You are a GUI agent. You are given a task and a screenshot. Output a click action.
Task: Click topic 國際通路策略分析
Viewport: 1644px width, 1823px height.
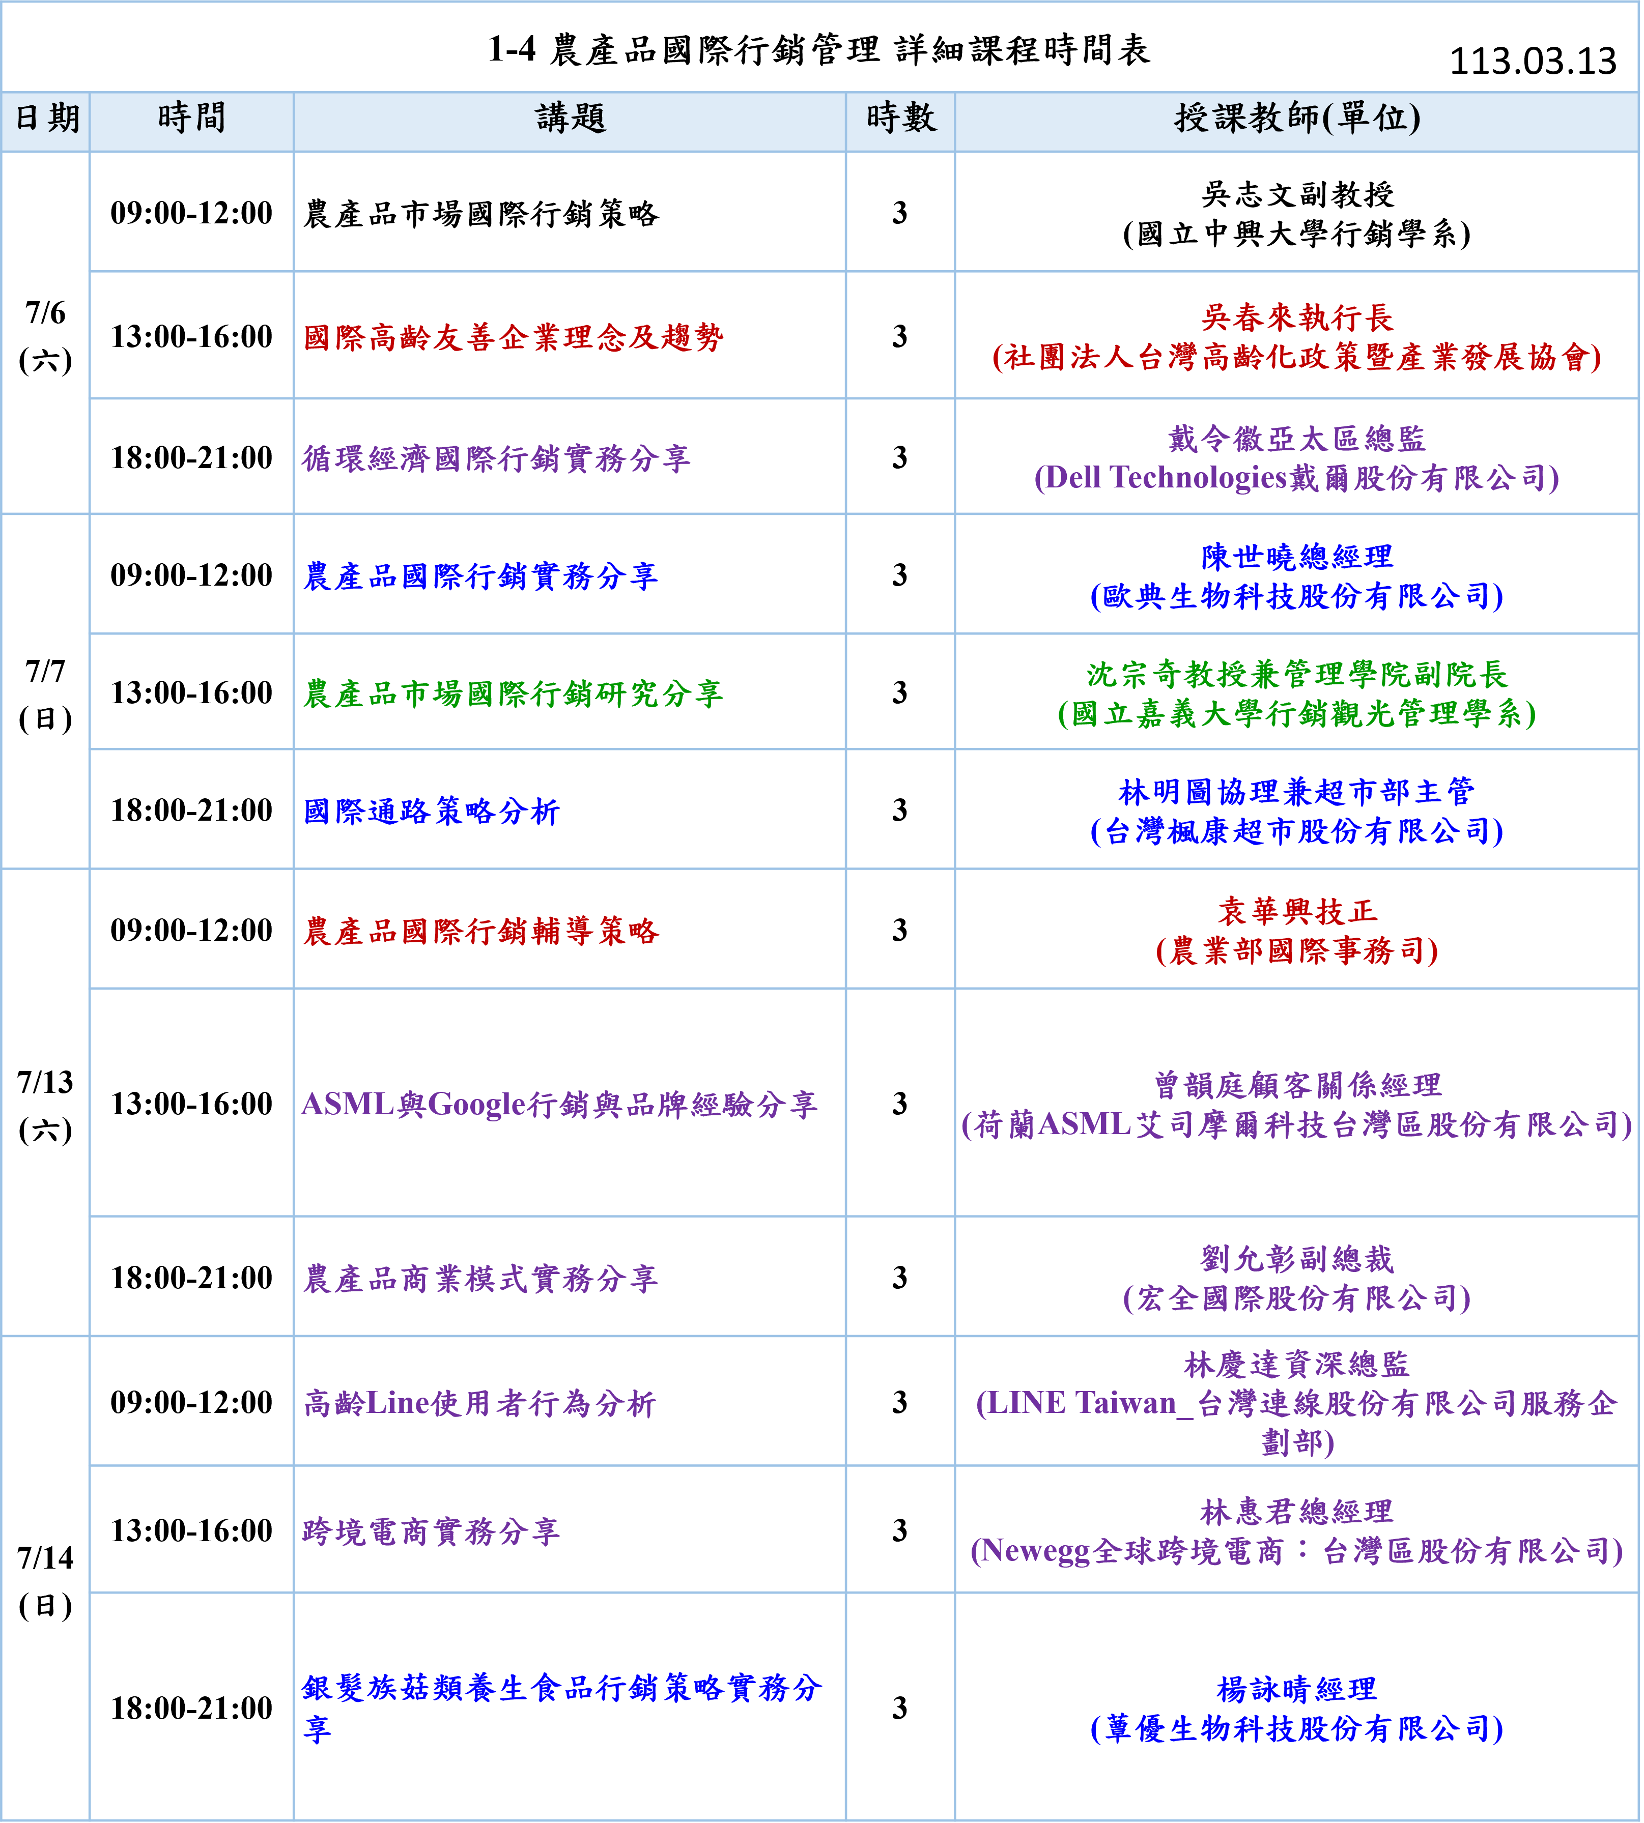coord(432,811)
